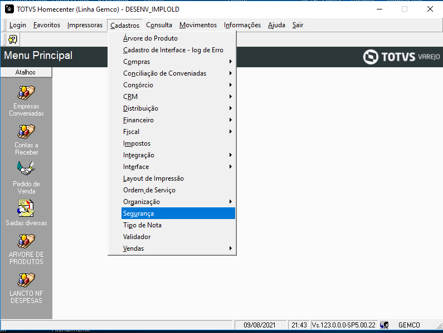
Task: Click version Vs.123.0.0.0-SP5.00.22 in status bar
Action: click(x=344, y=325)
